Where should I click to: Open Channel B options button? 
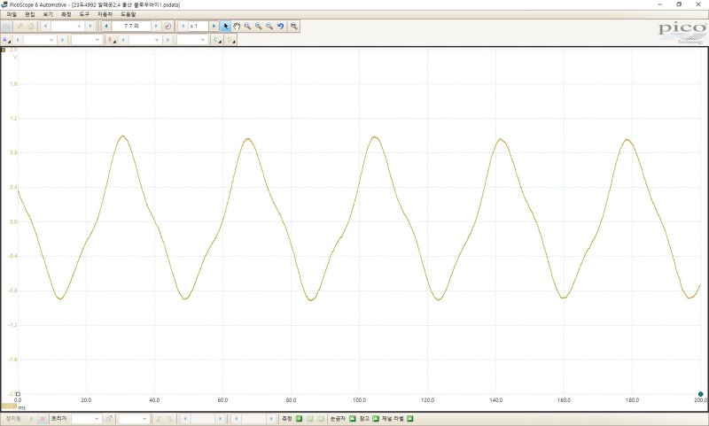pos(112,40)
